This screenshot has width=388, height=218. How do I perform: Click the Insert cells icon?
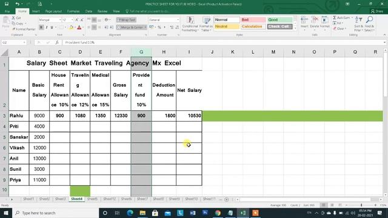[304, 20]
